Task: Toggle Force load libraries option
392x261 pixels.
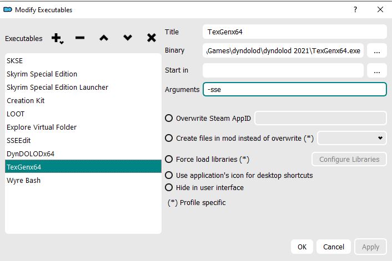Action: [x=169, y=160]
